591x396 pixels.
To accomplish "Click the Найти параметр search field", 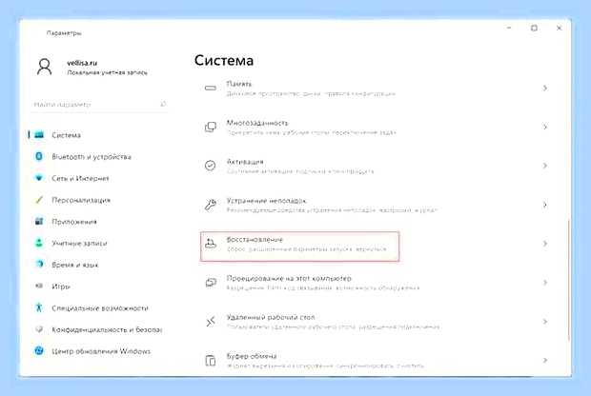I will point(99,104).
